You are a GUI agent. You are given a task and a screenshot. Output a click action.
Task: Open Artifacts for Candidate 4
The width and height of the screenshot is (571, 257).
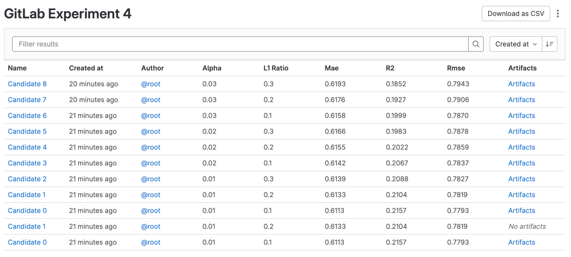coord(521,147)
